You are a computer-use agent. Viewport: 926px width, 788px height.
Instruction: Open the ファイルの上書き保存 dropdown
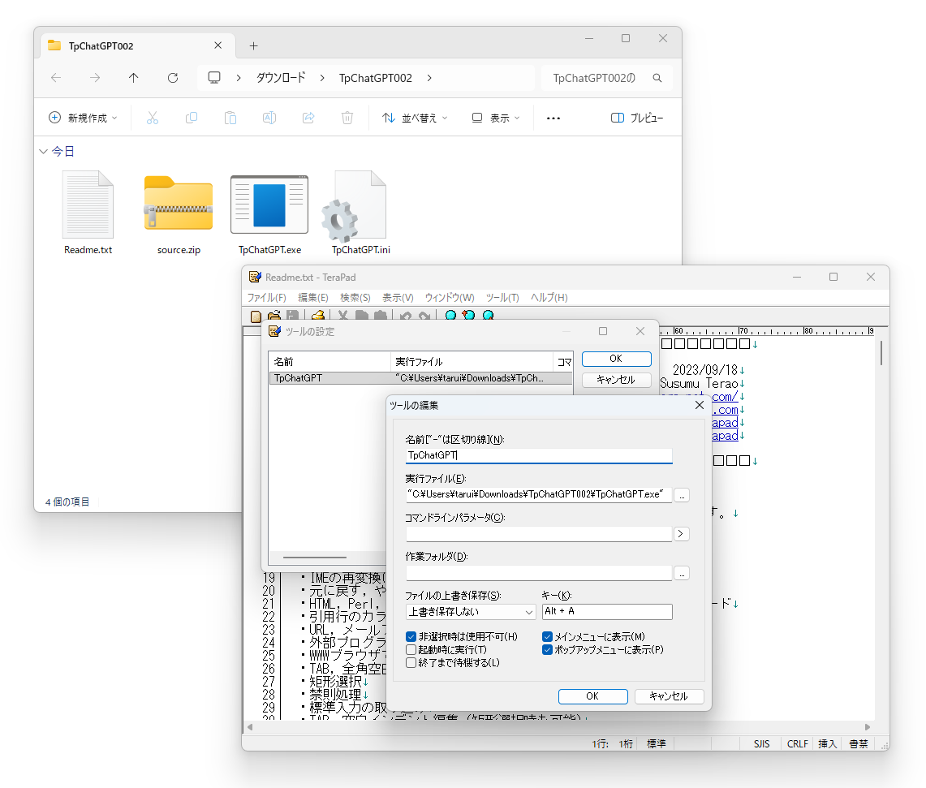[x=471, y=612]
